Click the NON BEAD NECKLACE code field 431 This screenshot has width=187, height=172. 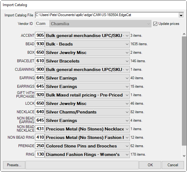click(x=40, y=129)
